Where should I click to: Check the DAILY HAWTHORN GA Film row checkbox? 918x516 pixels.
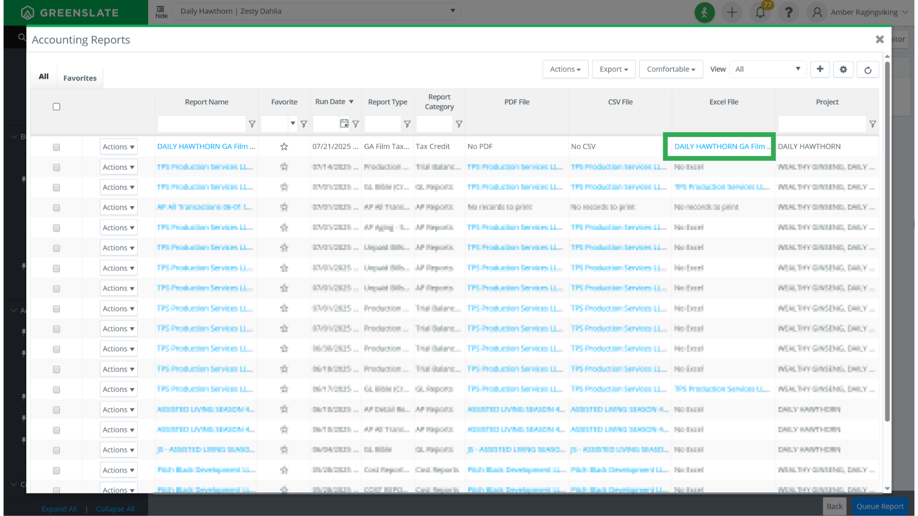tap(56, 147)
